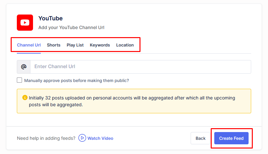268x154 pixels.
Task: Switch to the Channel Url tab
Action: pos(29,45)
